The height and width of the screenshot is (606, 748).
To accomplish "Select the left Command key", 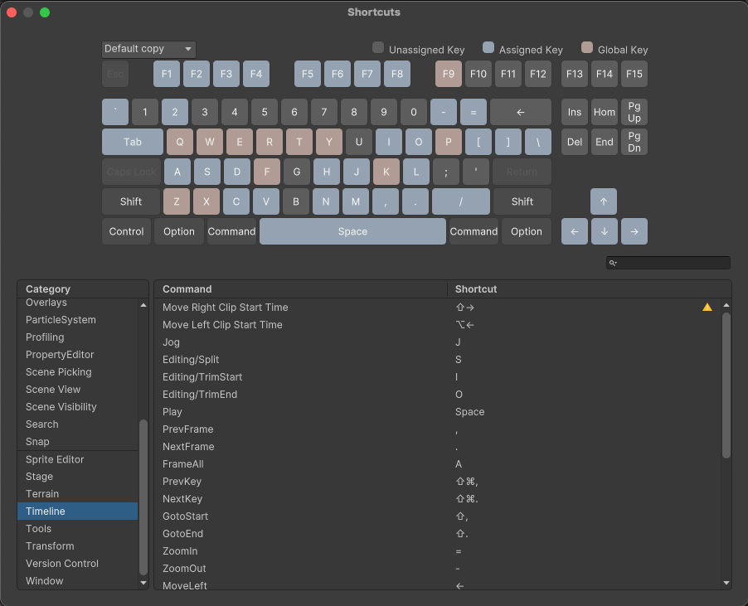I will click(x=231, y=231).
